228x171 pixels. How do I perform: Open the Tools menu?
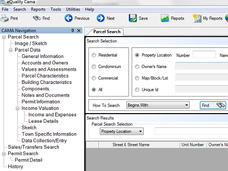56,10
